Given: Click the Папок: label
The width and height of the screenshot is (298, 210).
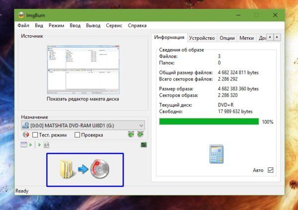Looking at the screenshot, I should pyautogui.click(x=167, y=63).
